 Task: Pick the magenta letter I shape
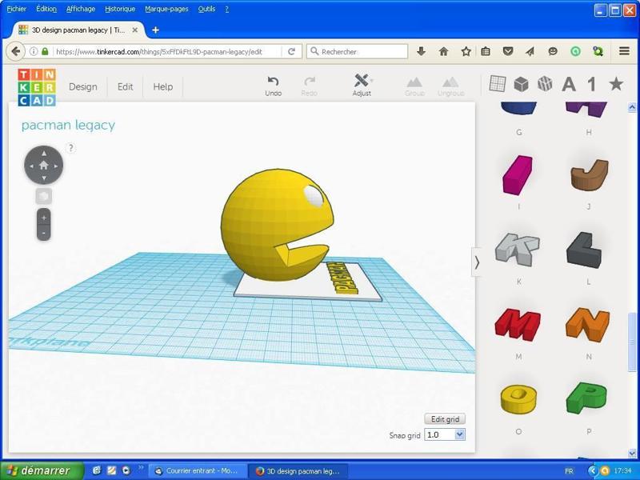pos(518,174)
